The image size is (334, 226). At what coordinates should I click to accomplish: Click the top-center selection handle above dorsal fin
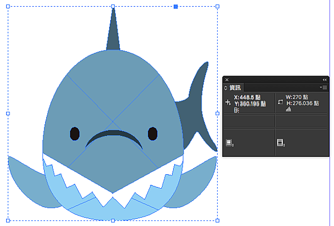point(113,7)
